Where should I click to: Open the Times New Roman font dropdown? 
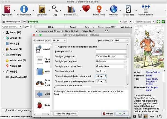pyautogui.click(x=111, y=56)
